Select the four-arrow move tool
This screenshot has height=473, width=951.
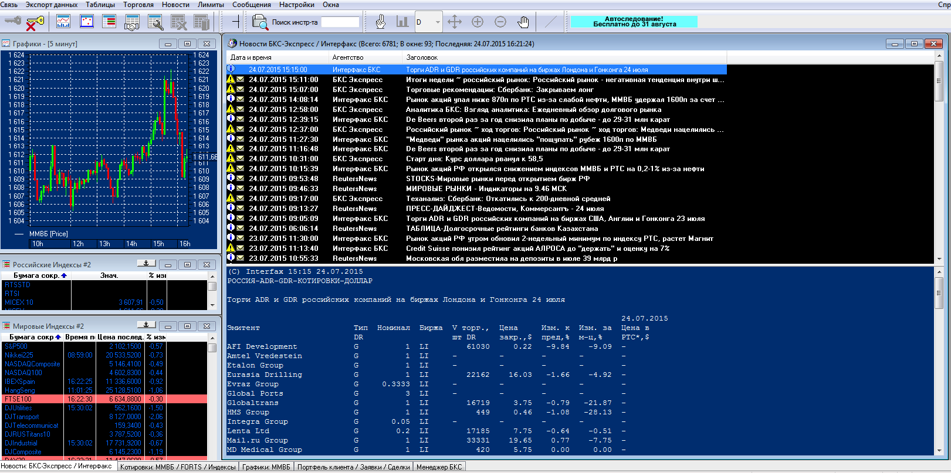[x=455, y=22]
